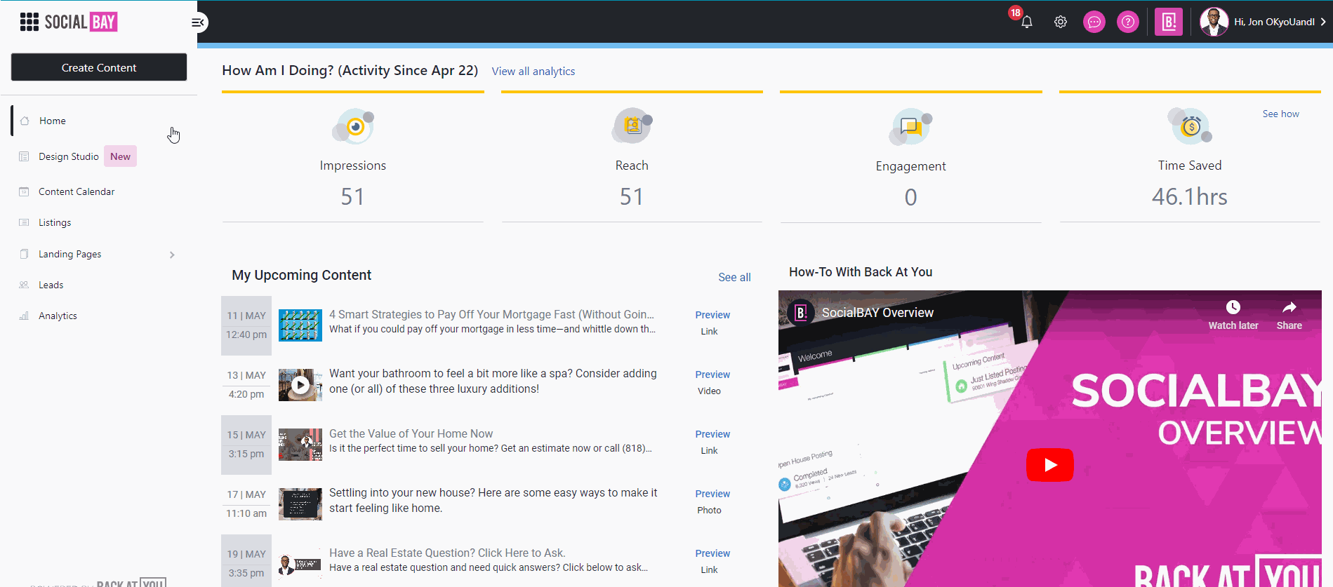Image resolution: width=1333 pixels, height=587 pixels.
Task: Open Analytics in the sidebar
Action: pyautogui.click(x=58, y=316)
